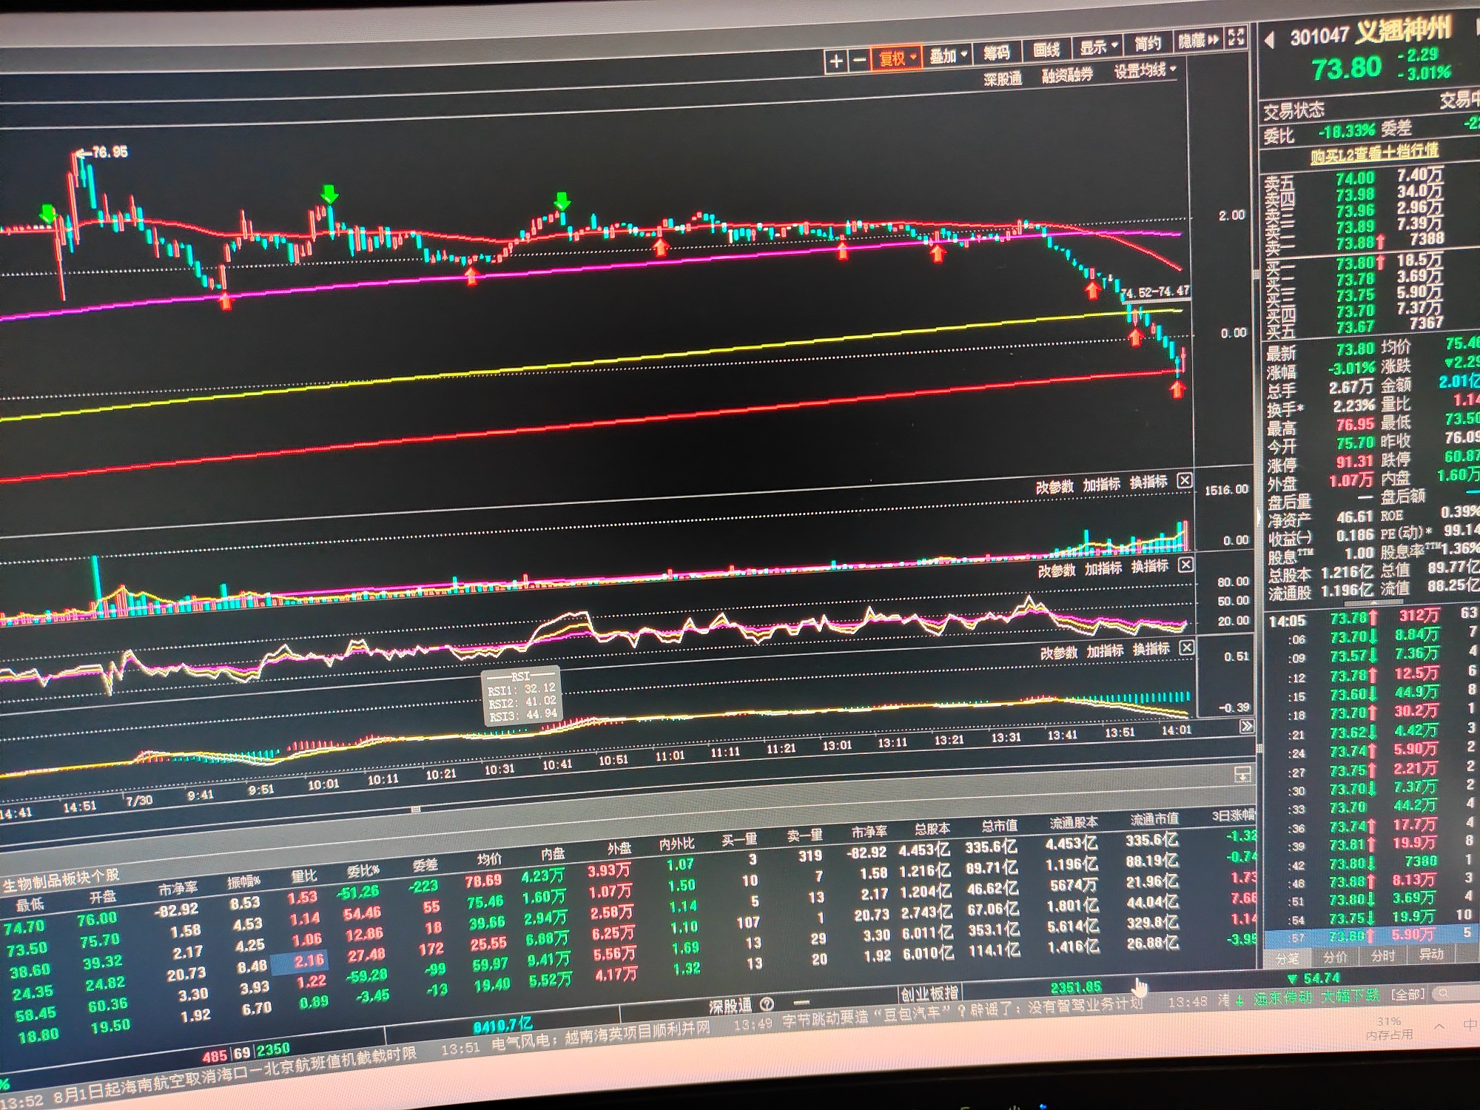Screen dimensions: 1480x1110
Task: Click 加指标 on the MACD indicator panel
Action: click(x=1105, y=651)
